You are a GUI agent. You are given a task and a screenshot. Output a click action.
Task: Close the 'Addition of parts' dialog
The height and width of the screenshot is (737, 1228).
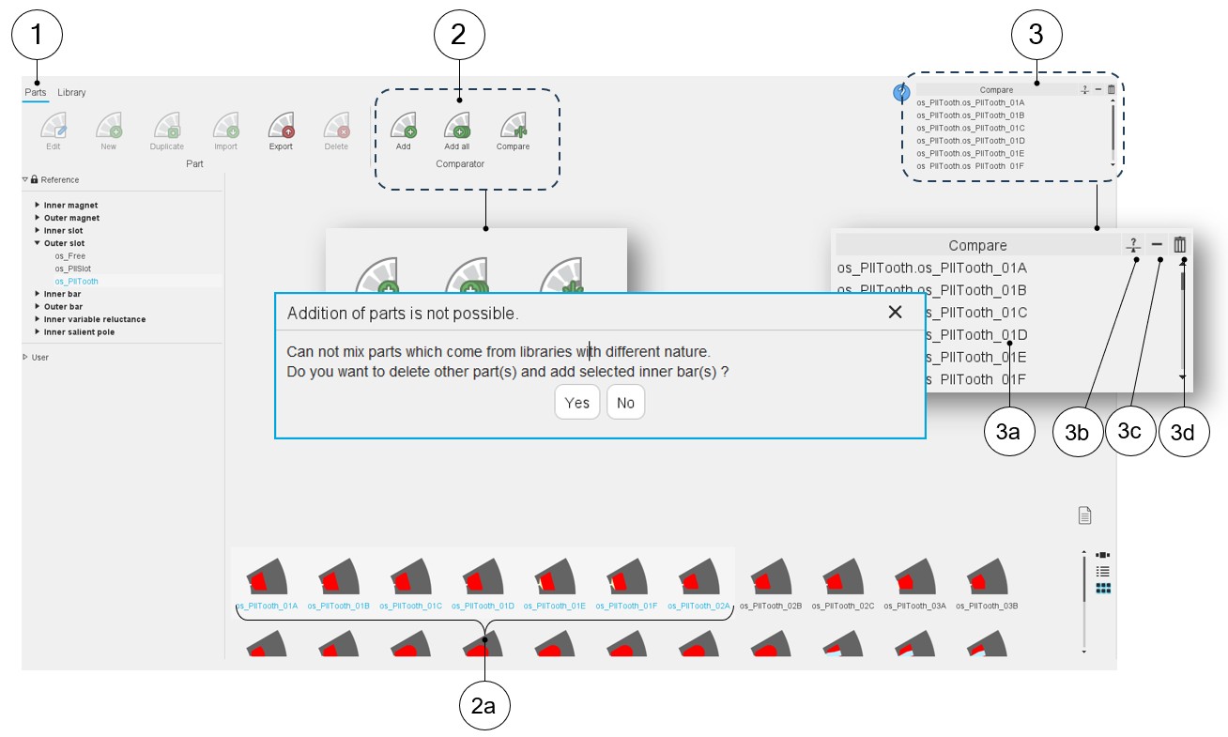[x=895, y=312]
